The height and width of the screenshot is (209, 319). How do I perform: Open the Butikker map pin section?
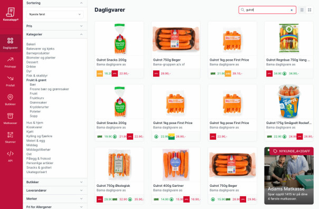tap(11, 100)
